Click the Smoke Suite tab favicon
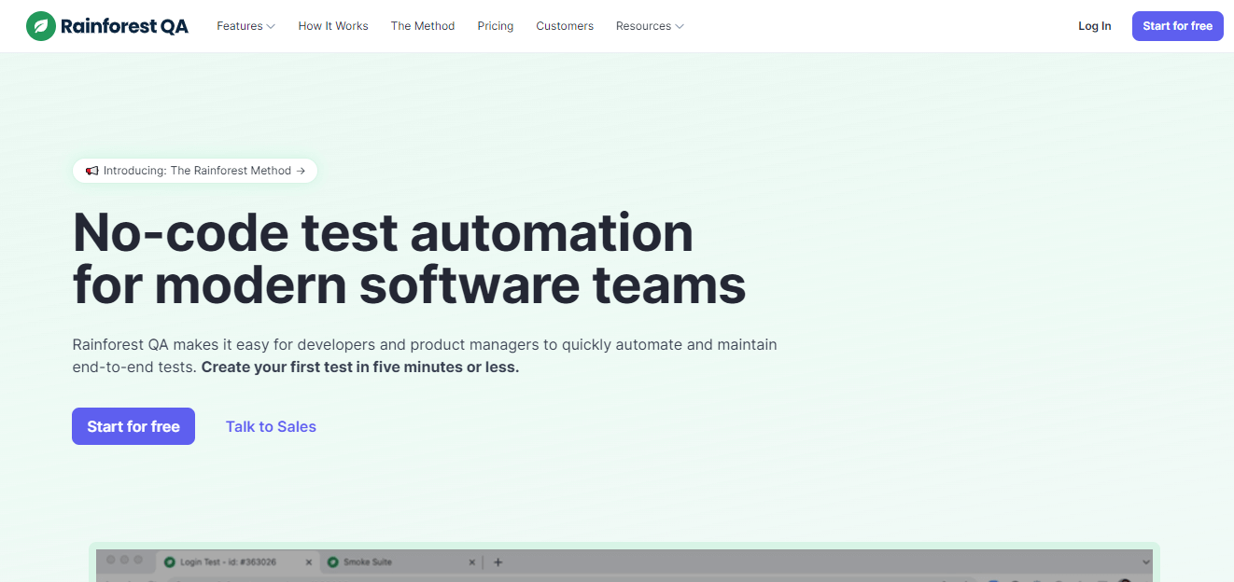The width and height of the screenshot is (1234, 582). click(x=332, y=562)
